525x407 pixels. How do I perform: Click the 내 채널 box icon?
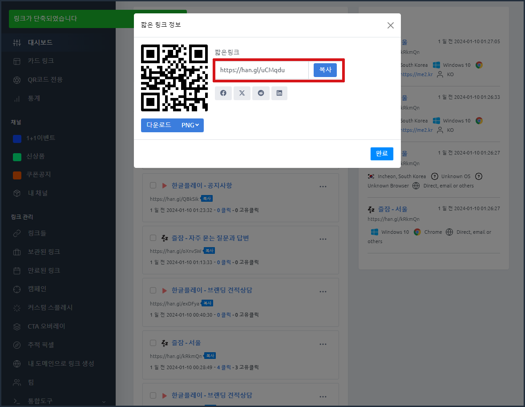coord(17,194)
